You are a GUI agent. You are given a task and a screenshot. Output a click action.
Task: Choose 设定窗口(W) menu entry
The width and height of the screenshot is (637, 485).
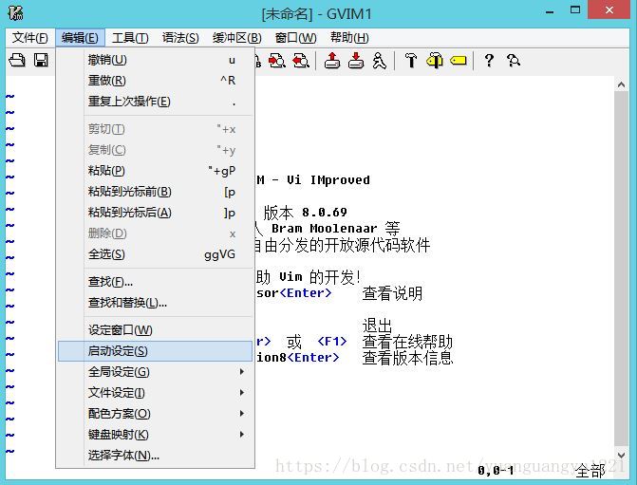coord(155,330)
